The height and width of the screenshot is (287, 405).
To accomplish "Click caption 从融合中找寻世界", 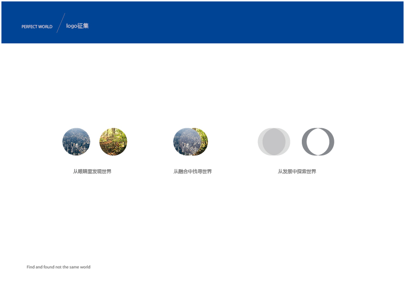I will (192, 172).
